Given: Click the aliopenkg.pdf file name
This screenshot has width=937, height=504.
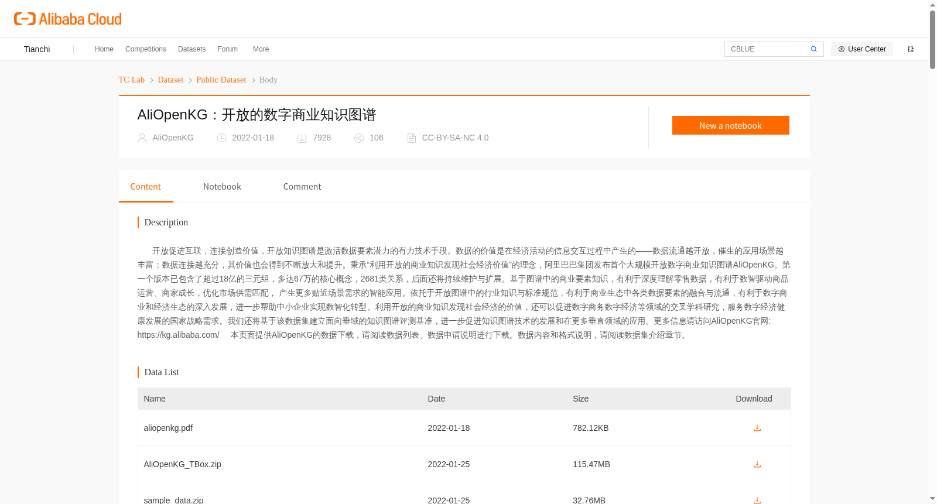Looking at the screenshot, I should (x=168, y=428).
